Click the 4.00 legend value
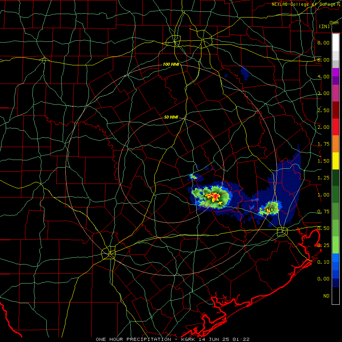The image size is (342, 342). coord(323,76)
